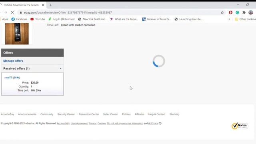Restore down the browser window

click(x=248, y=4)
